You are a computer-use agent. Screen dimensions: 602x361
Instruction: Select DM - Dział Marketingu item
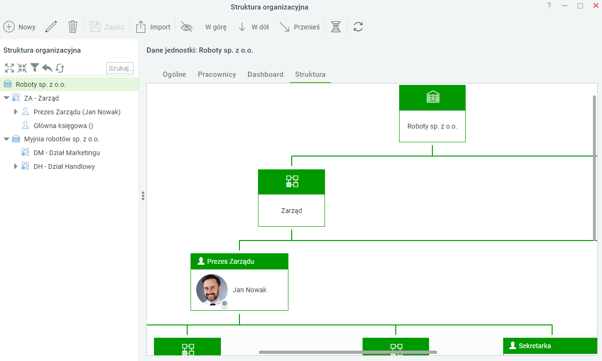(x=67, y=153)
